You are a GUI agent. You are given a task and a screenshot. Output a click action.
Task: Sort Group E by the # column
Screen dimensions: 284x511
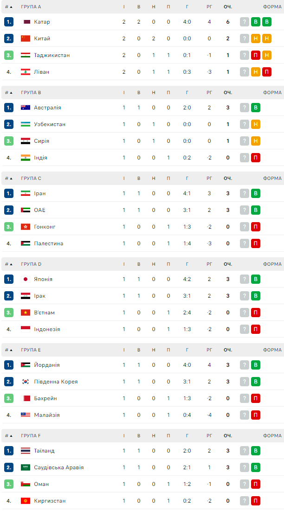point(8,350)
